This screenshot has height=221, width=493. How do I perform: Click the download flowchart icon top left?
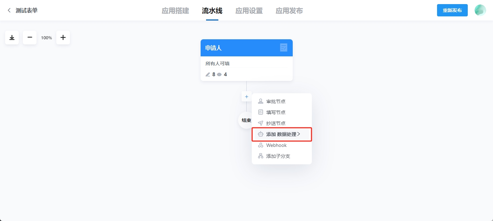(12, 38)
